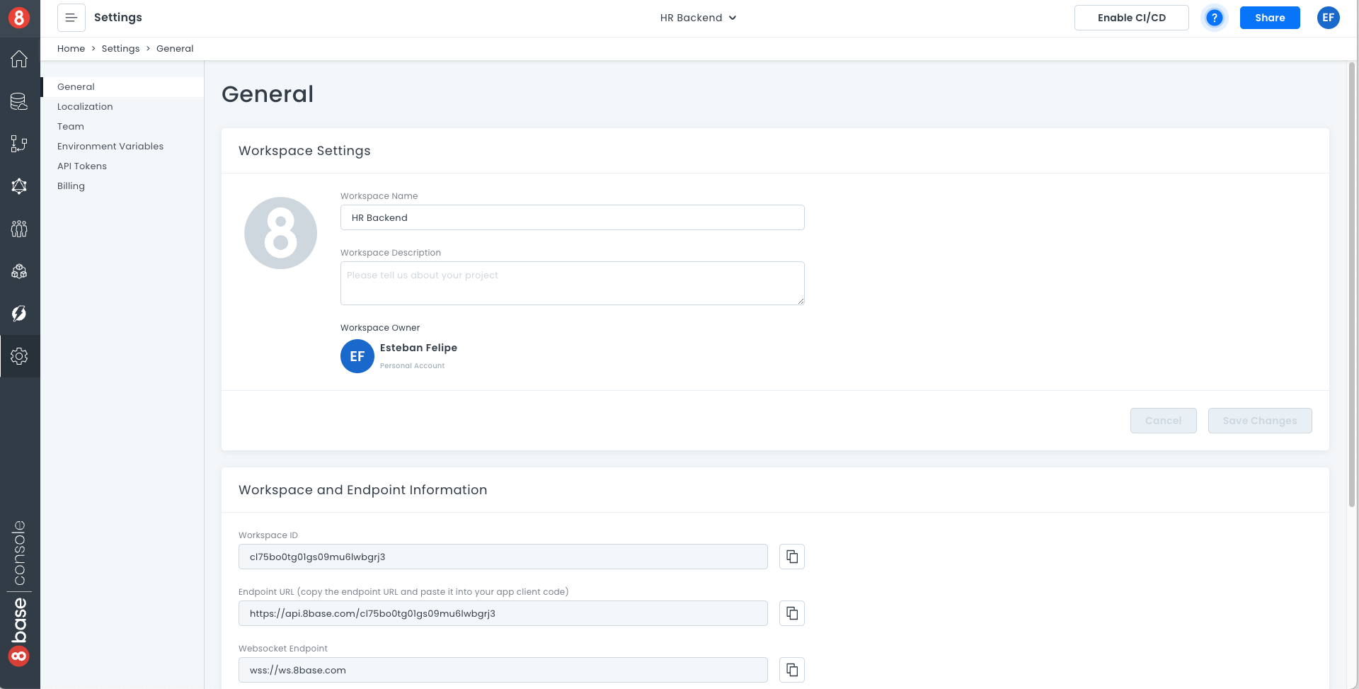Copy the Workspace ID to clipboard

[791, 557]
